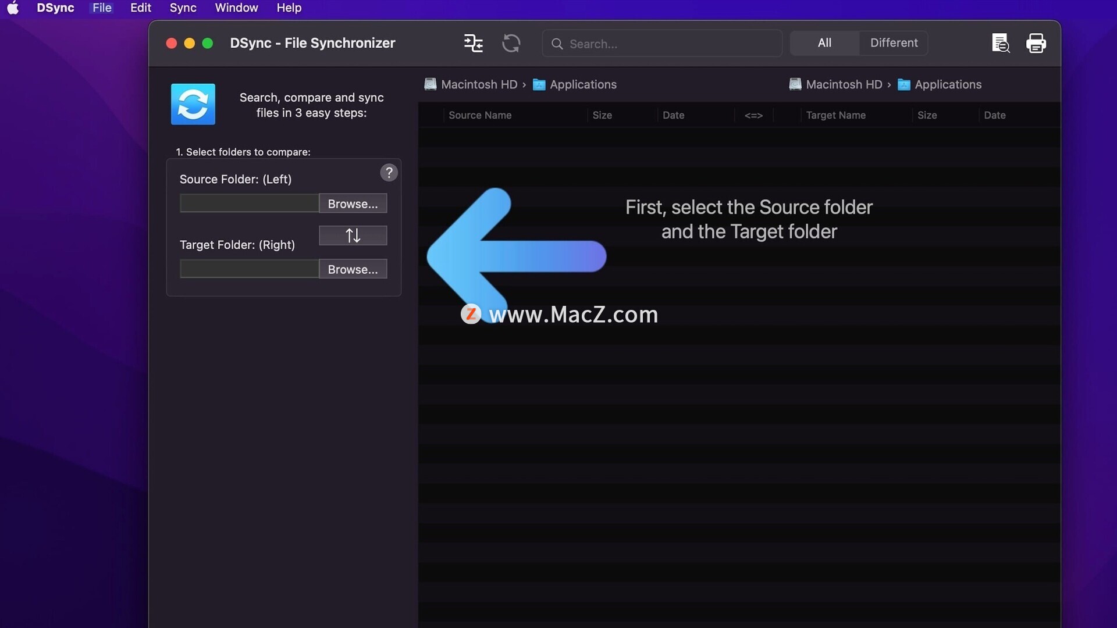Click the compare folders toolbar icon

coord(473,43)
